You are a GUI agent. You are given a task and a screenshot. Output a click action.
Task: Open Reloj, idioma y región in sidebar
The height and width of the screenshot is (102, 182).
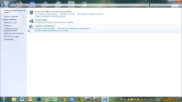point(12,37)
